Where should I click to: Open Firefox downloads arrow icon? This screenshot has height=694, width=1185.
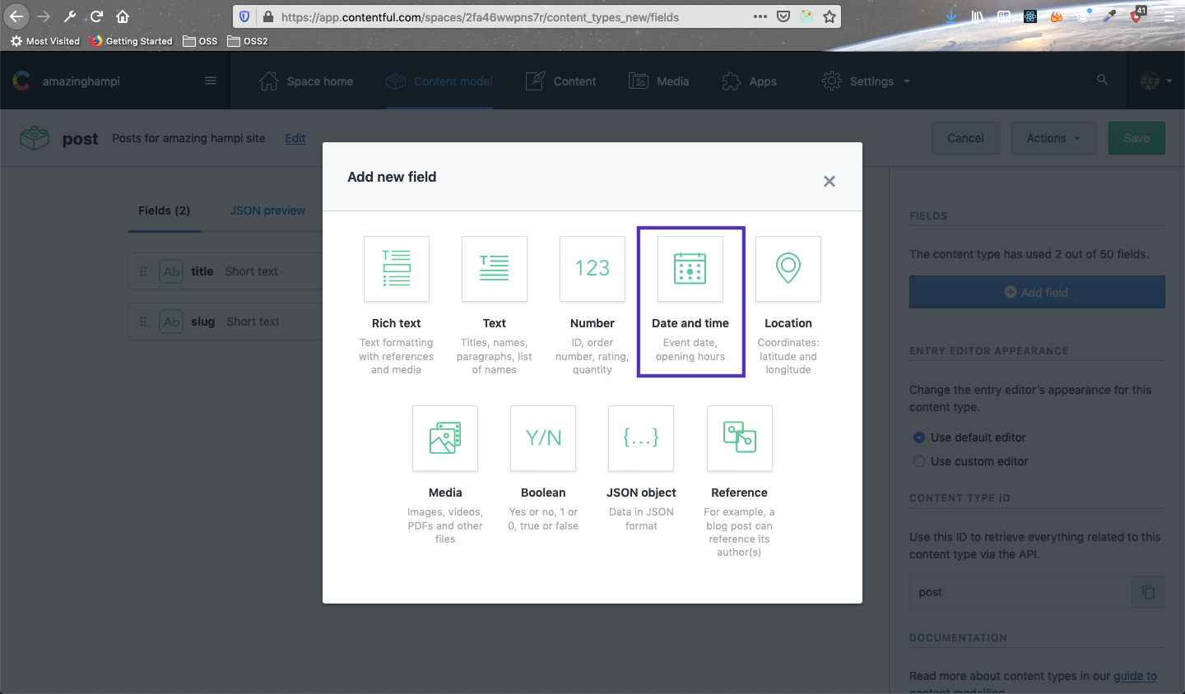click(951, 16)
